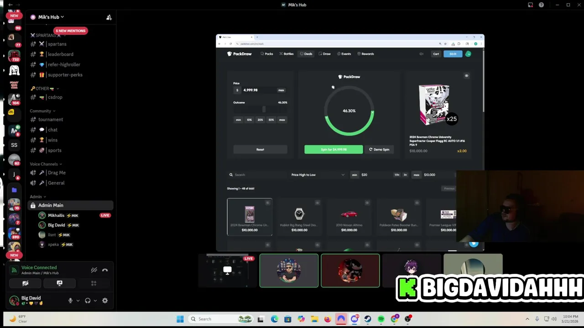Click the PackDraw logo in the site header
Image resolution: width=584 pixels, height=328 pixels.
point(240,54)
